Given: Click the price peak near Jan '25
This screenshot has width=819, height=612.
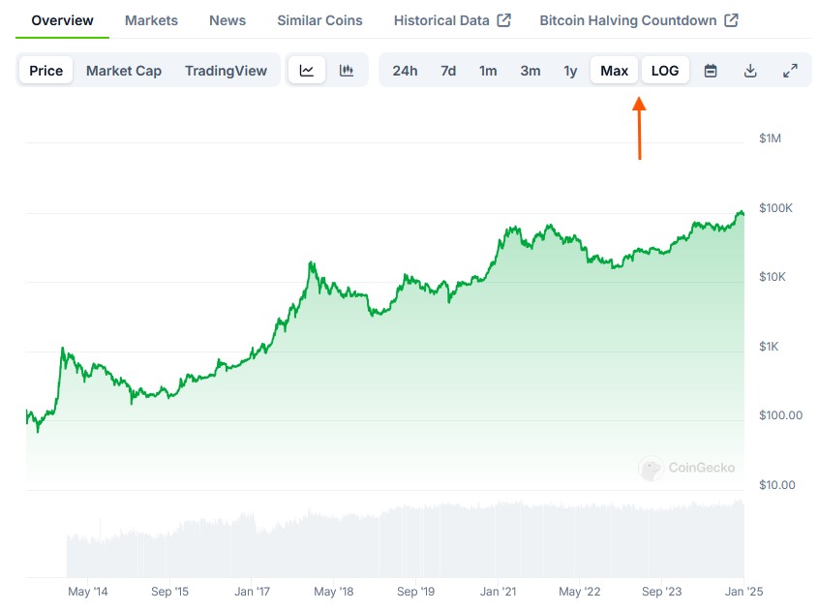Looking at the screenshot, I should click(x=741, y=212).
